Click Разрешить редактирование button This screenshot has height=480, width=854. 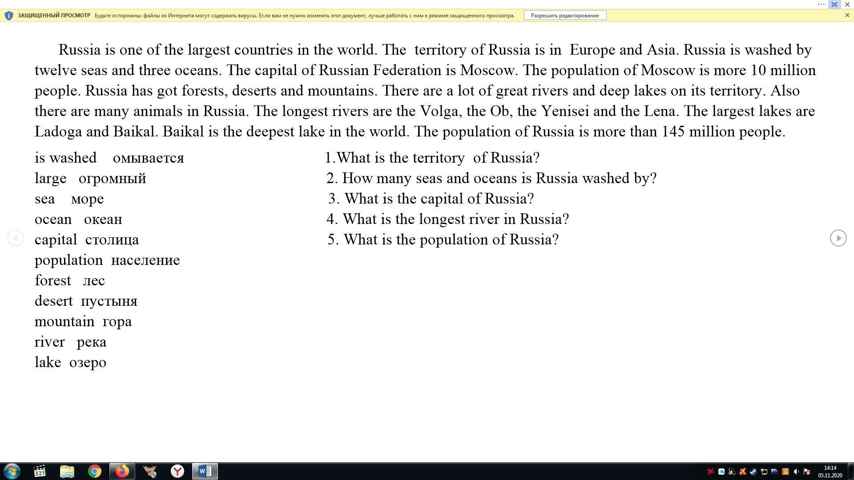[565, 16]
